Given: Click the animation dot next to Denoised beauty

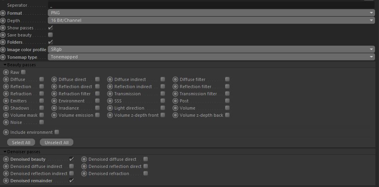Looking at the screenshot, I should click(6, 159).
